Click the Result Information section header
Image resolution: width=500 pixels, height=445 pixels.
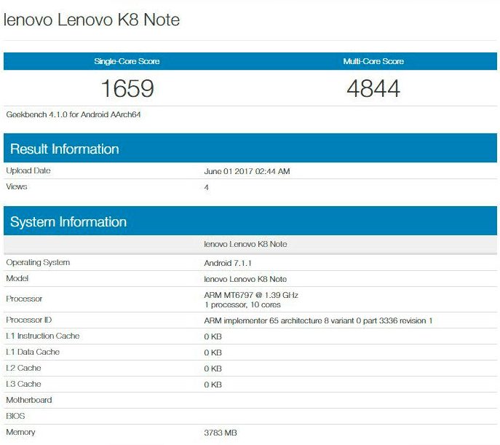tap(64, 149)
